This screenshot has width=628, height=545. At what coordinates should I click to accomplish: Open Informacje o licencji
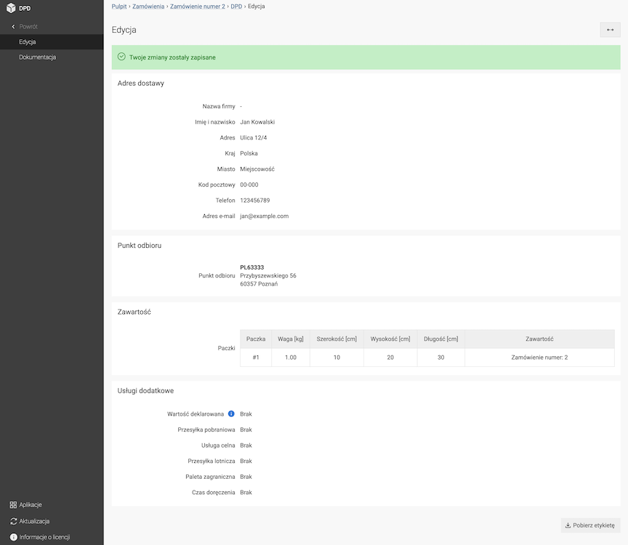click(52, 537)
